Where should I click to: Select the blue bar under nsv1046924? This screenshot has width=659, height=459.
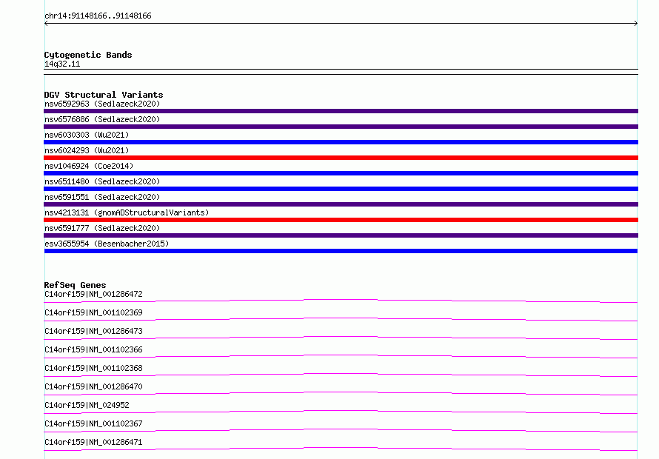[341, 173]
